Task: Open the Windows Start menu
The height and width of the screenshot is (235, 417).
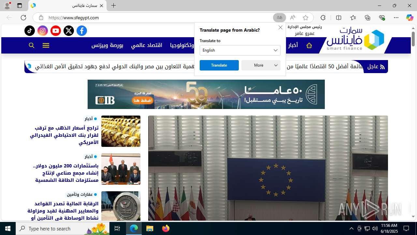Action: click(8, 228)
